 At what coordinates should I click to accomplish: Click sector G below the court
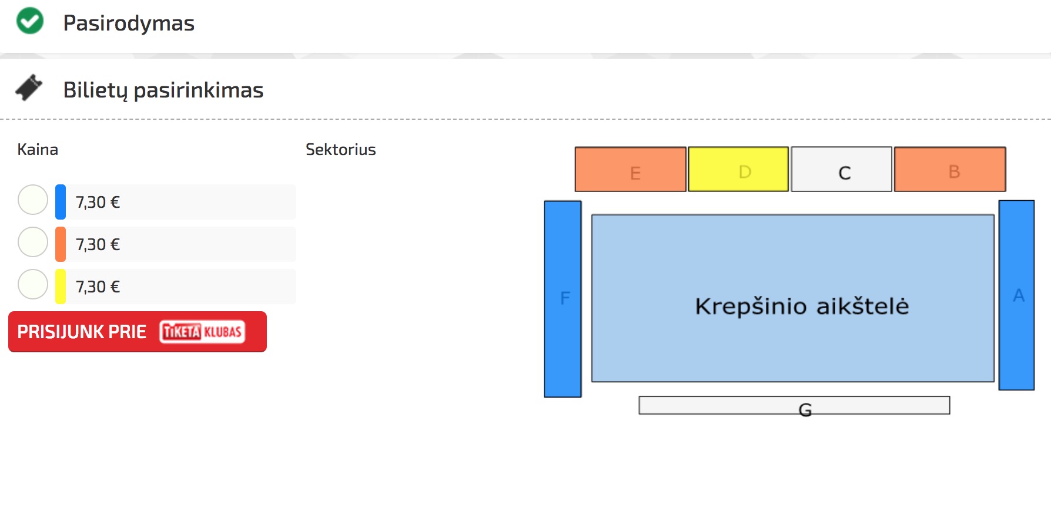[794, 405]
